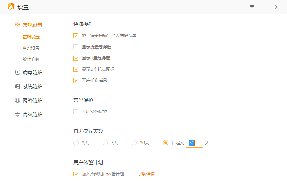Select the 3天 log retention option

76,143
